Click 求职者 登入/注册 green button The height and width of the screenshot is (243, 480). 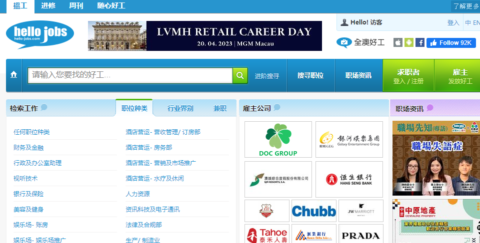(408, 76)
